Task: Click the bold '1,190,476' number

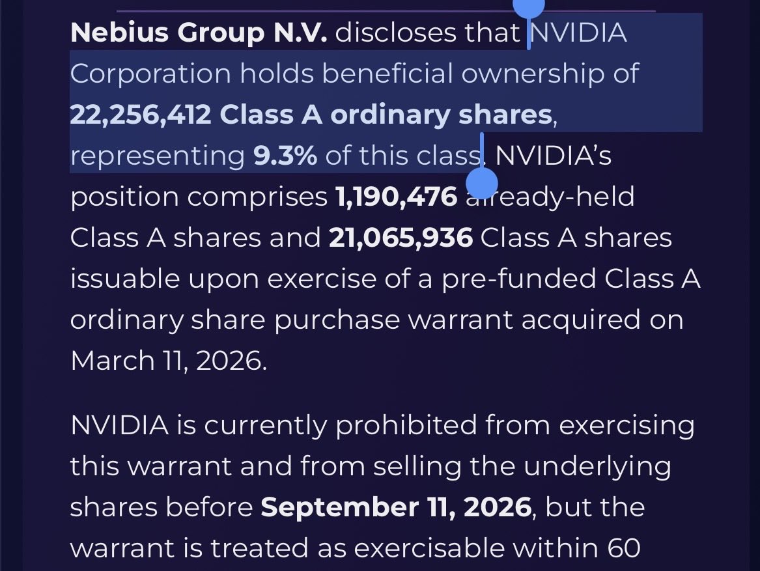Action: tap(396, 197)
